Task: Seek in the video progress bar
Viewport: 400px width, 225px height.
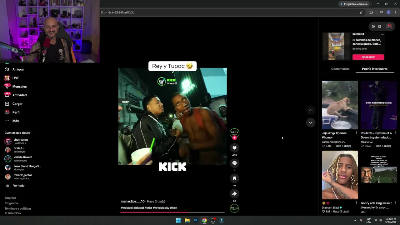Action: click(172, 212)
